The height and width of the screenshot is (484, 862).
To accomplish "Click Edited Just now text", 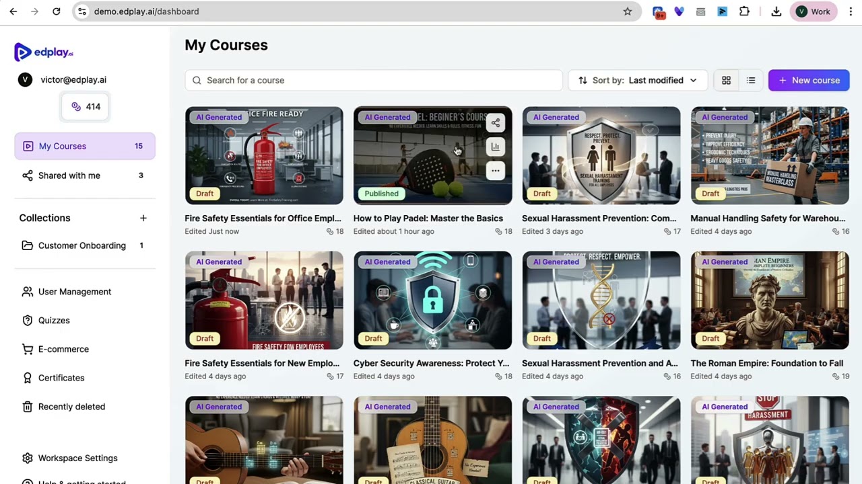I will tap(212, 231).
